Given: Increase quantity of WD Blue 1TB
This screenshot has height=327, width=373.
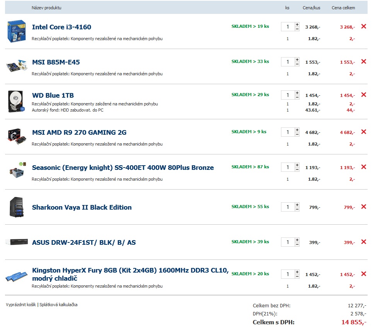Looking at the screenshot, I should [297, 93].
